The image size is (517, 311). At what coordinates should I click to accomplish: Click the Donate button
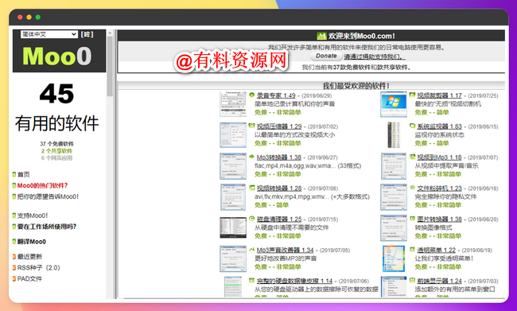point(326,56)
